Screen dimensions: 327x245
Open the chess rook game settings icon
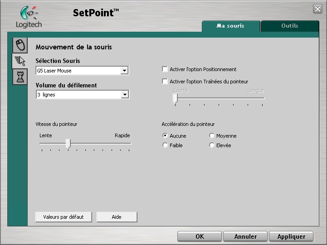[20, 77]
